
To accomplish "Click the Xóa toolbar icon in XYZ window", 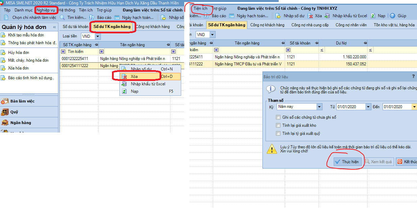I will tap(310, 16).
